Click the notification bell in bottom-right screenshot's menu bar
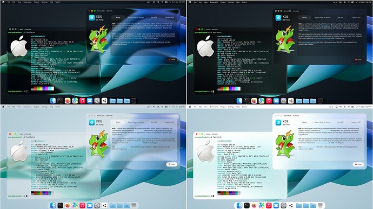373x209 pixels. (x=336, y=107)
